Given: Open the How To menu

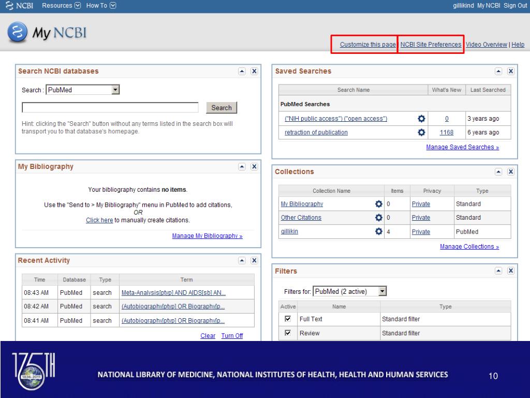Looking at the screenshot, I should click(x=101, y=5).
